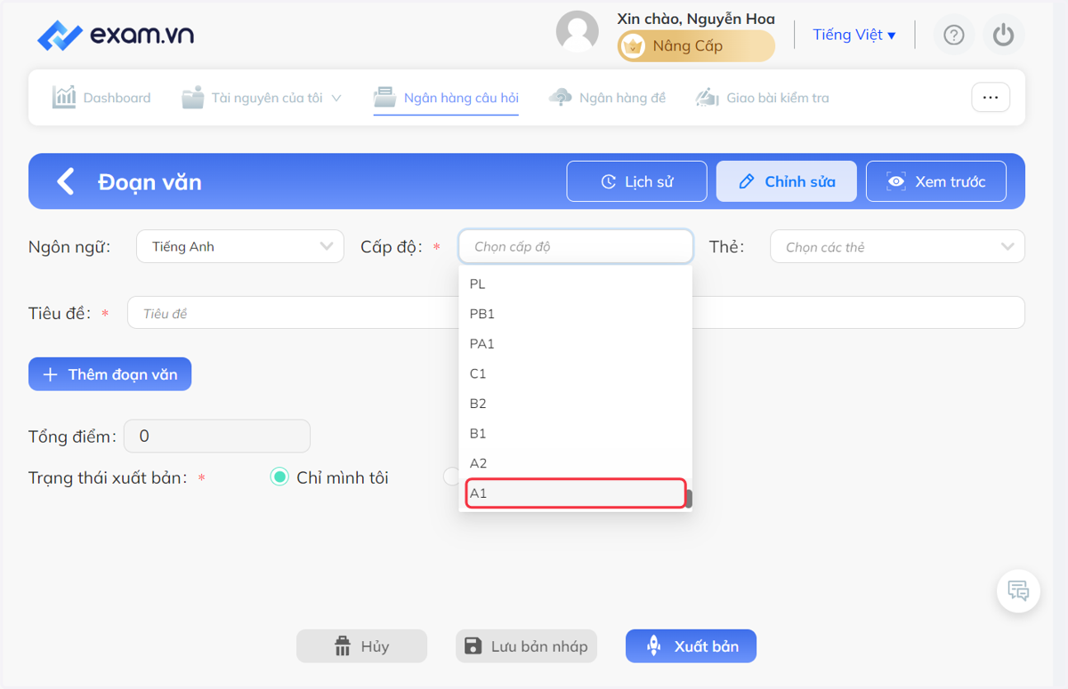Go back using the left chevron arrow
Viewport: 1068px width, 689px height.
point(65,181)
